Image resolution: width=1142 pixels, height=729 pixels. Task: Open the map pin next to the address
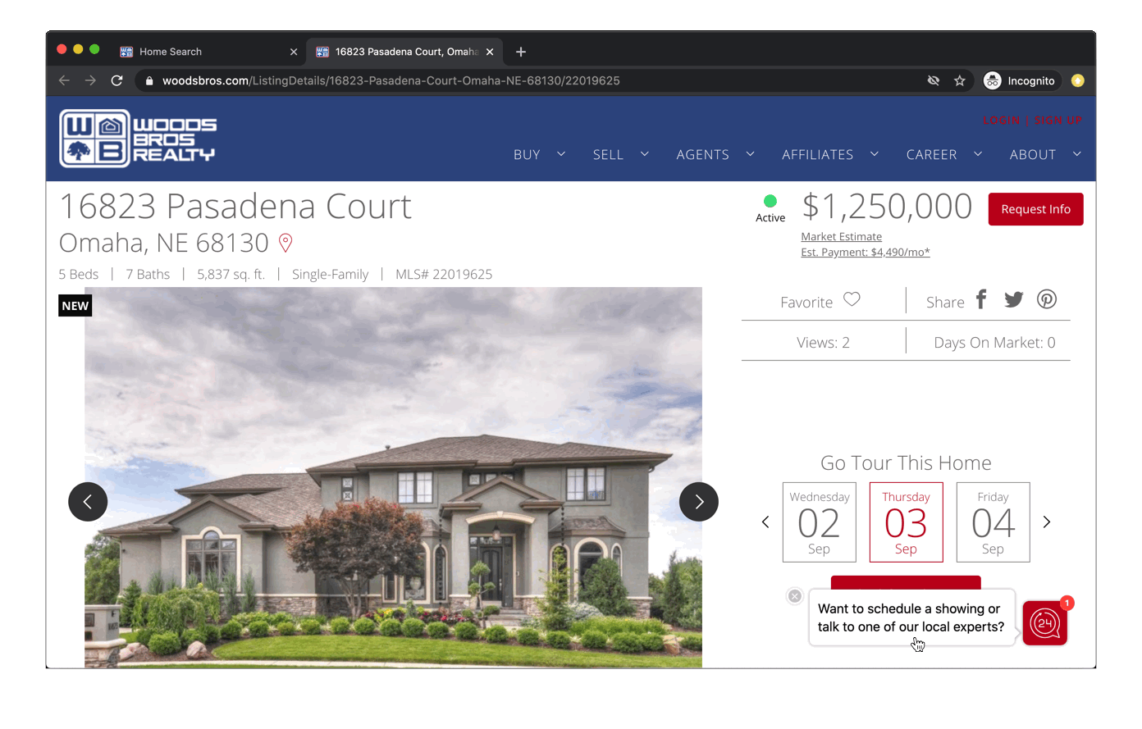click(x=285, y=243)
